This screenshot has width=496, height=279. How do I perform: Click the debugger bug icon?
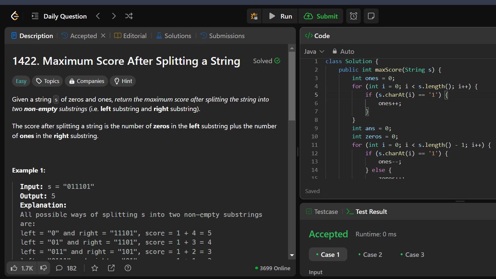(254, 16)
